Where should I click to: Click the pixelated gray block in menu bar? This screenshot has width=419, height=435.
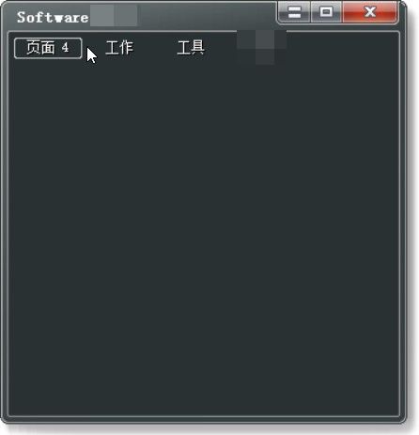[x=262, y=47]
